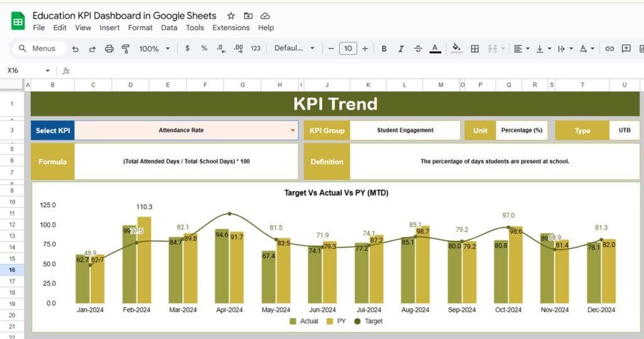This screenshot has width=644, height=339.
Task: Open the Format menu
Action: [140, 28]
